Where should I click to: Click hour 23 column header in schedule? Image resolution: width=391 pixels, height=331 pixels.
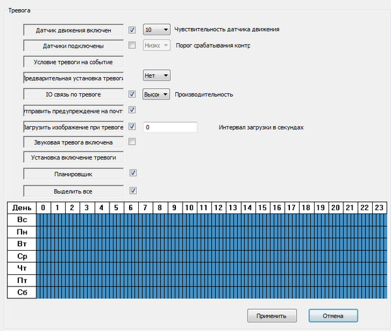(379, 208)
